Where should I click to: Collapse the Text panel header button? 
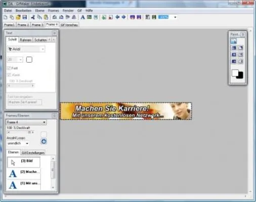tap(55, 33)
